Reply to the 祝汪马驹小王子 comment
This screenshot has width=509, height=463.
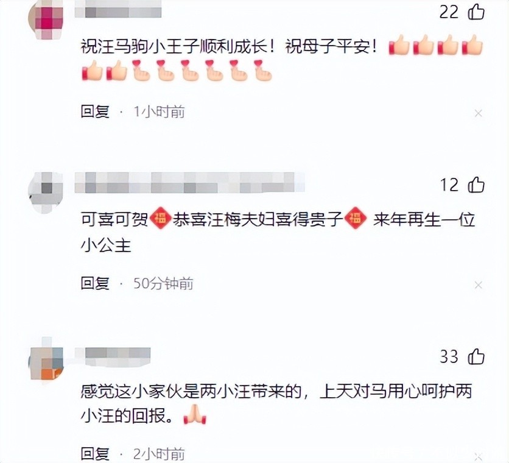point(95,111)
